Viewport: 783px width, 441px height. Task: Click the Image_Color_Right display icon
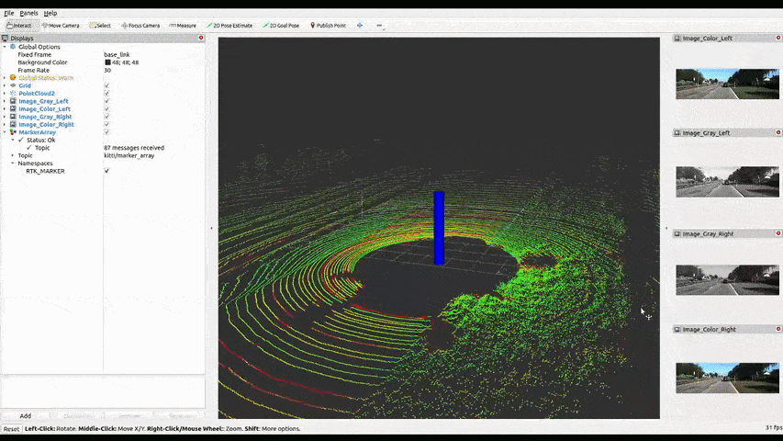point(13,124)
